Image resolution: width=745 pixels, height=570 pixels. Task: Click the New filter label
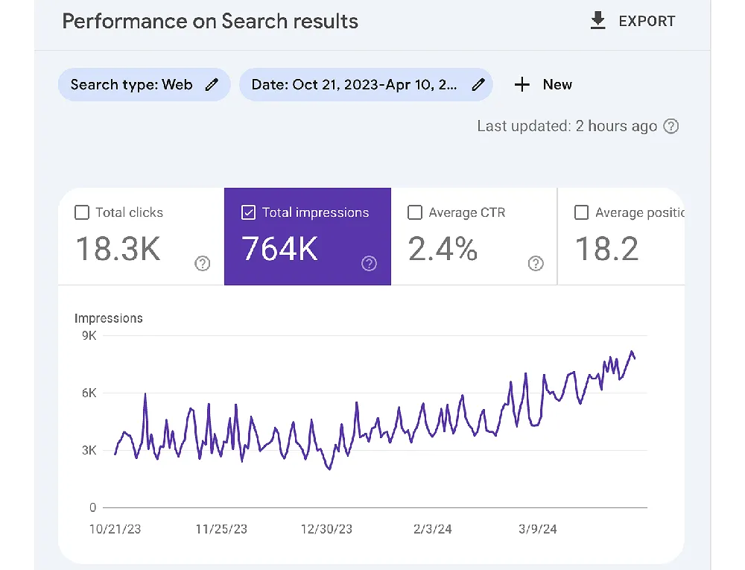coord(557,85)
